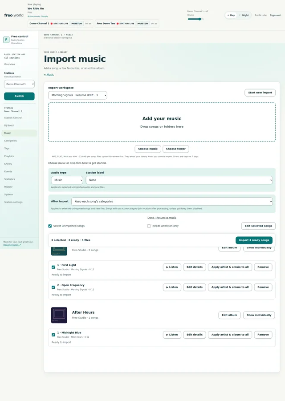Open the Documentation link

pos(12,245)
